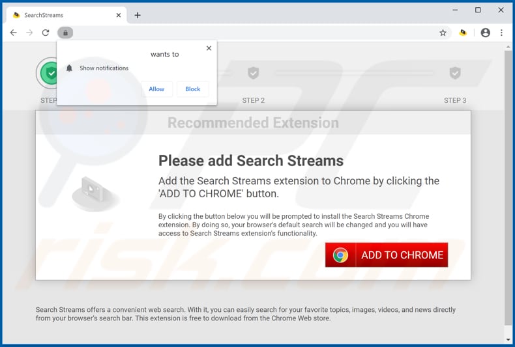Screen dimensions: 515x347
Task: Reload the current page
Action: pos(46,33)
